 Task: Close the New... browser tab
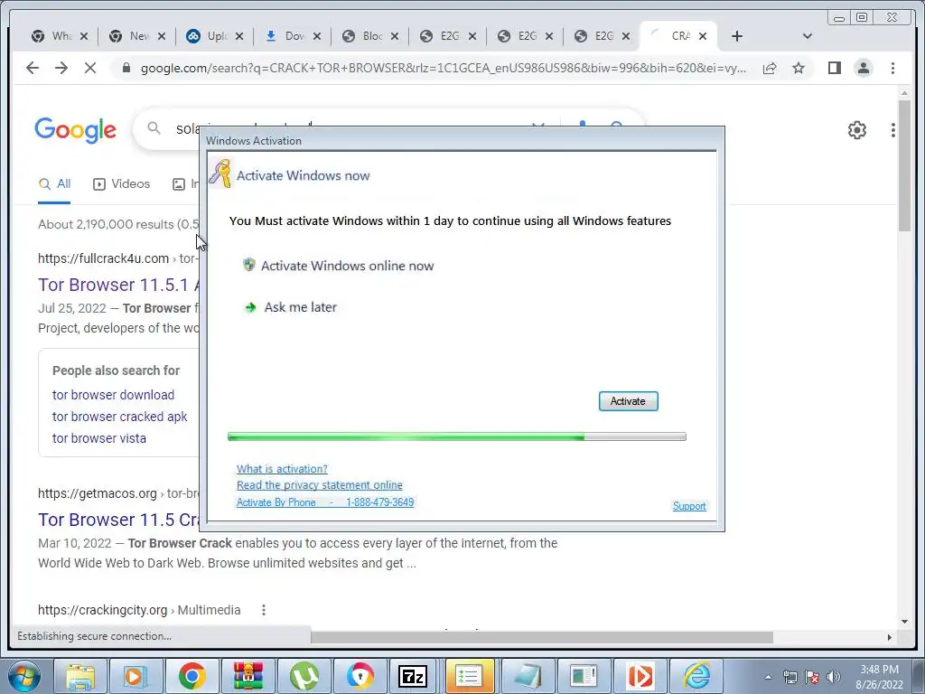click(162, 36)
